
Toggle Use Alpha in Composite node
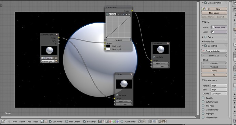154,57
